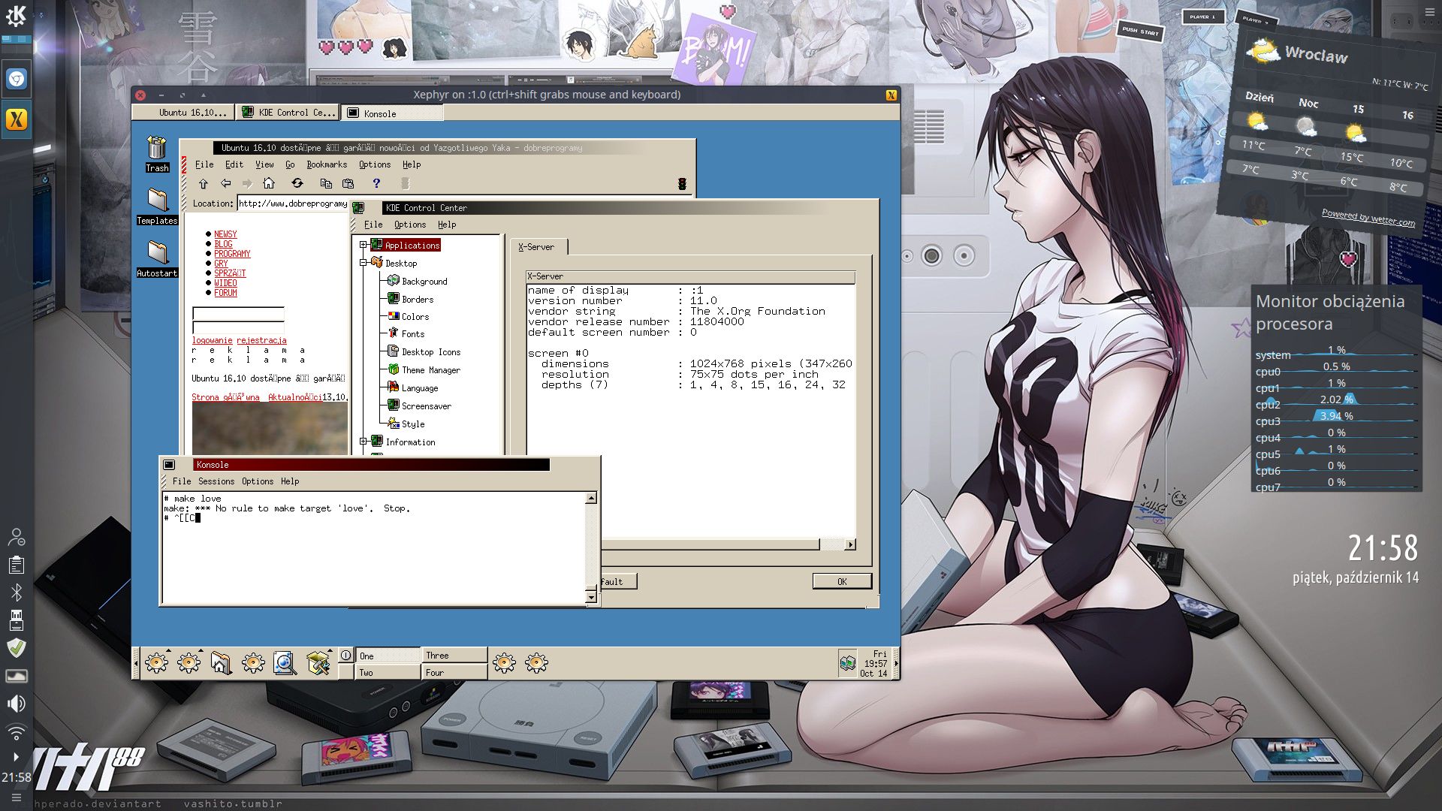The height and width of the screenshot is (811, 1442).
Task: Open the clipboard tray icon
Action: [x=17, y=565]
